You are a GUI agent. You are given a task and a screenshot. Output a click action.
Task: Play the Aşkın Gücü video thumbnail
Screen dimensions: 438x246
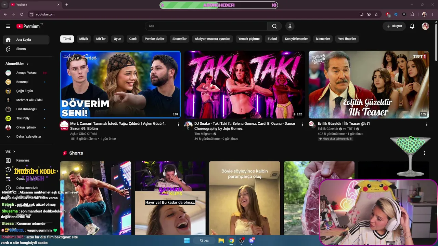(x=120, y=85)
